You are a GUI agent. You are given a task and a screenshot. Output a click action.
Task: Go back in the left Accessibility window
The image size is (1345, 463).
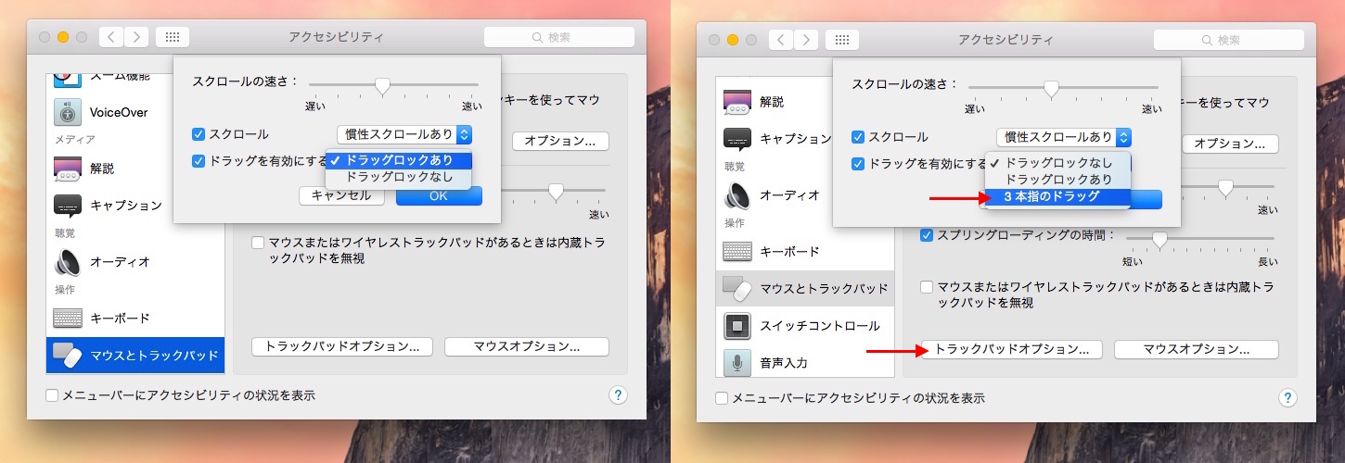tap(112, 37)
